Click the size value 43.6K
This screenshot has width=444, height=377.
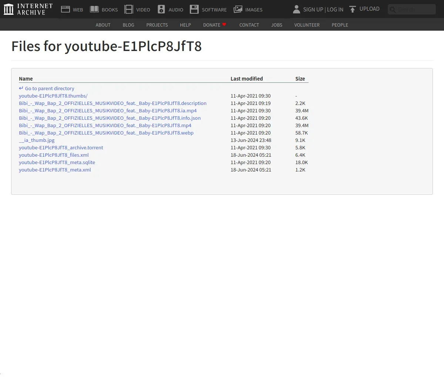302,118
